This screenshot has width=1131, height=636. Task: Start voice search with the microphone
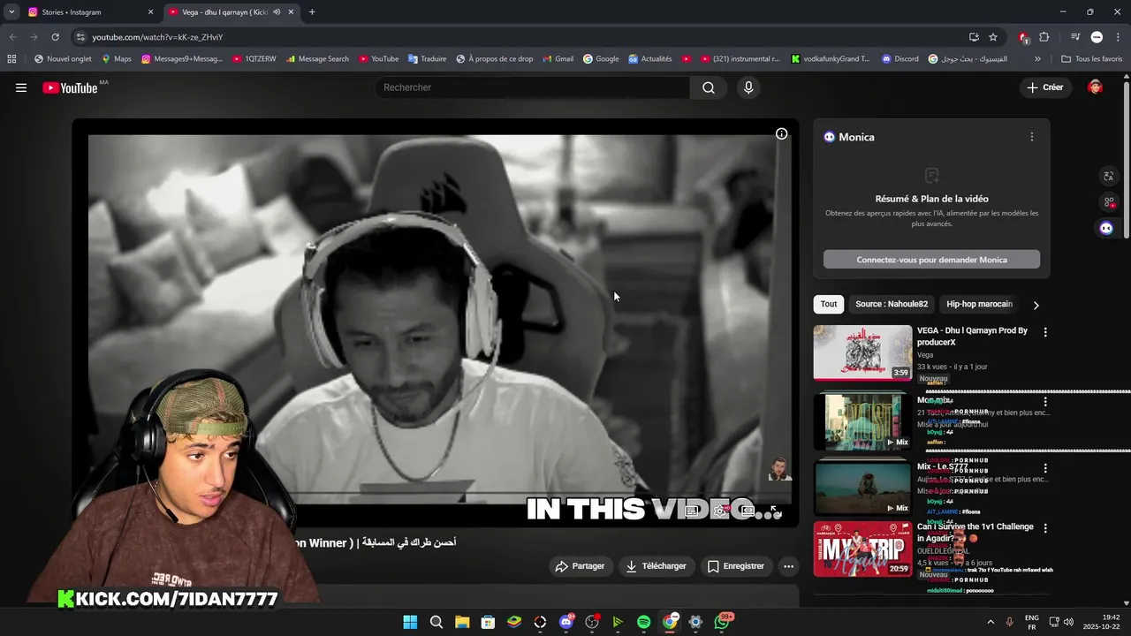click(x=748, y=87)
